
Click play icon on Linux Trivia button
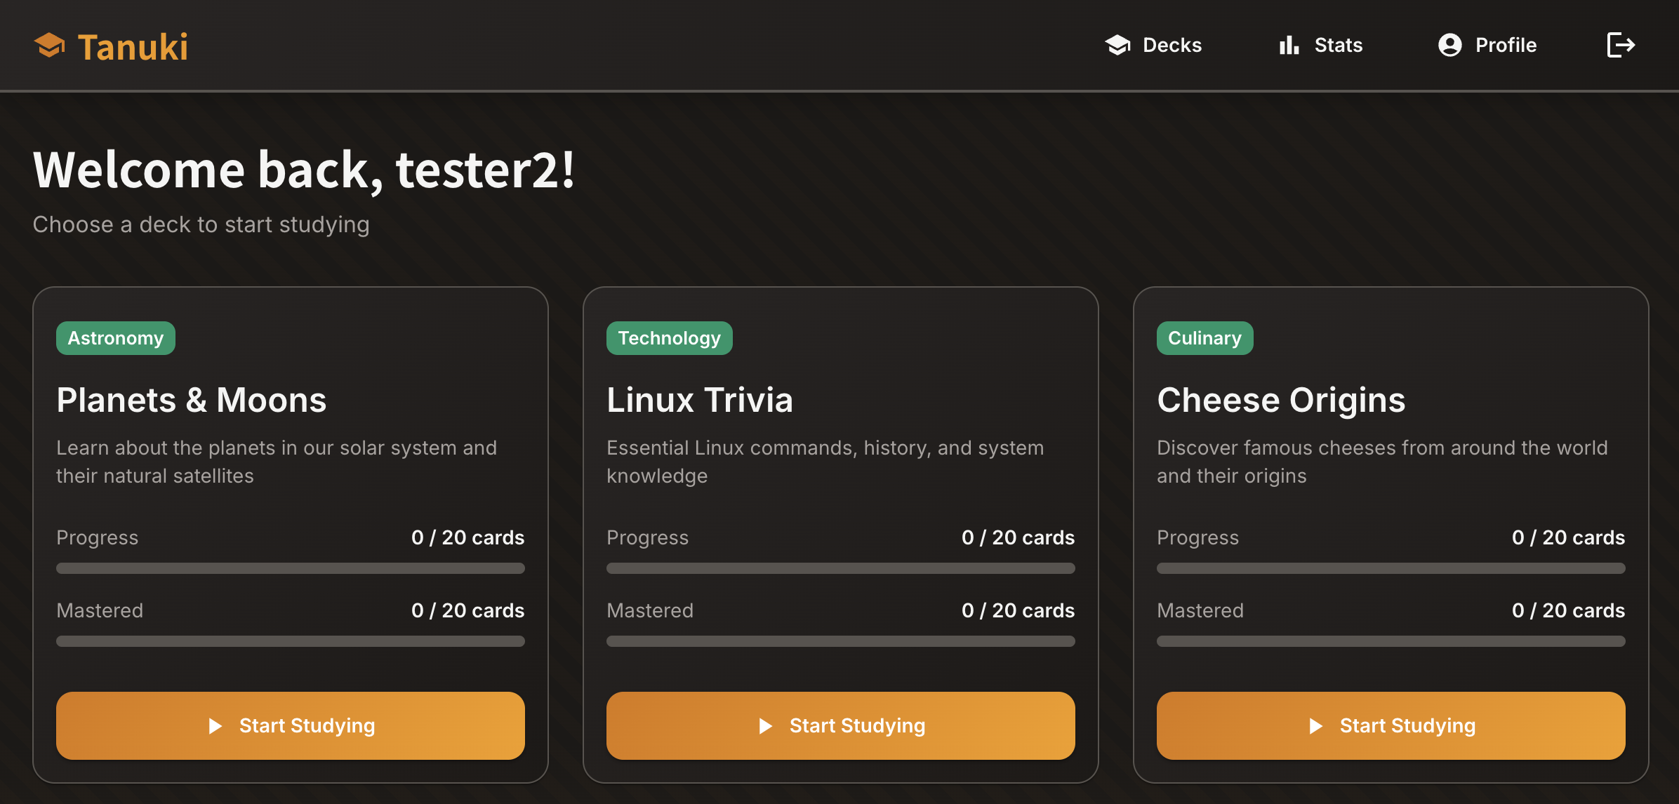point(766,726)
